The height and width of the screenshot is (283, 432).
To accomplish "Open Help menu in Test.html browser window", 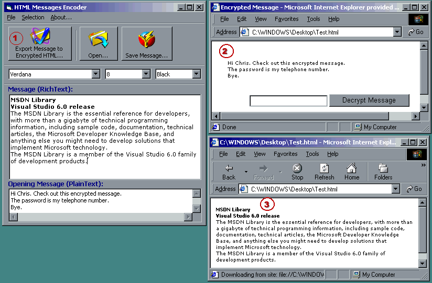I will pos(332,154).
